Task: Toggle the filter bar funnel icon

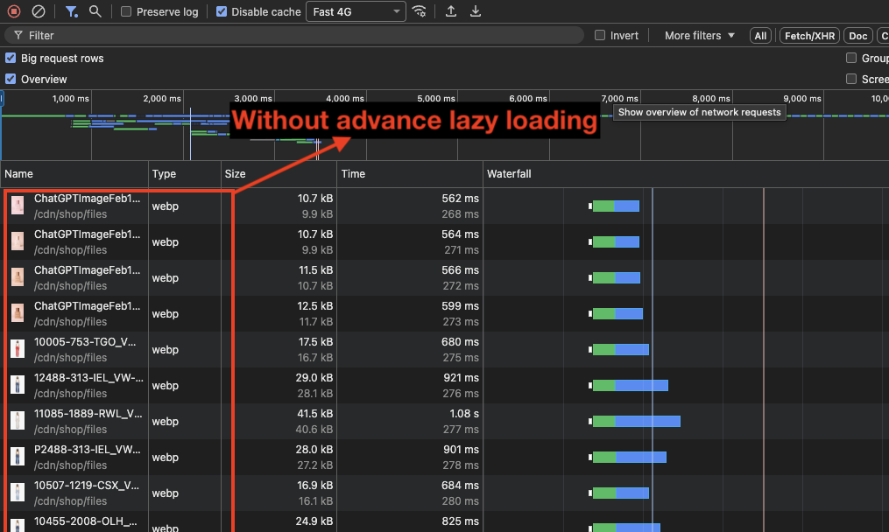Action: pos(72,11)
